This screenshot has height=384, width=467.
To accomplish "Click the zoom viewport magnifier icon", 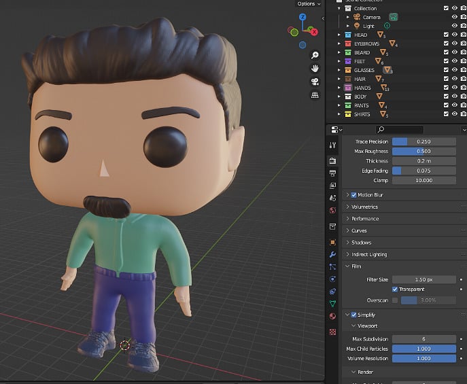I will pyautogui.click(x=315, y=55).
